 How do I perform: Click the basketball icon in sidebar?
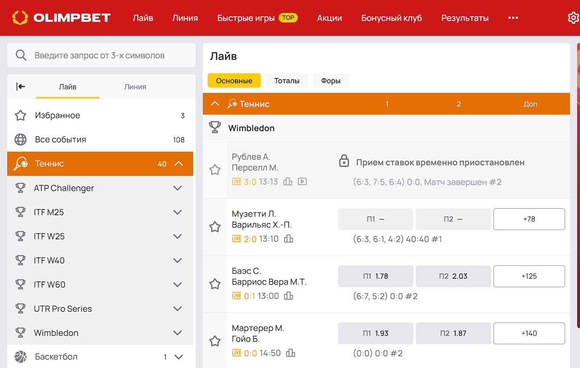pyautogui.click(x=21, y=357)
